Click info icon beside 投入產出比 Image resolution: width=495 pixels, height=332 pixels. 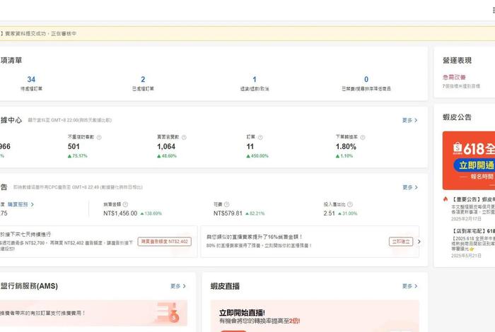click(350, 204)
